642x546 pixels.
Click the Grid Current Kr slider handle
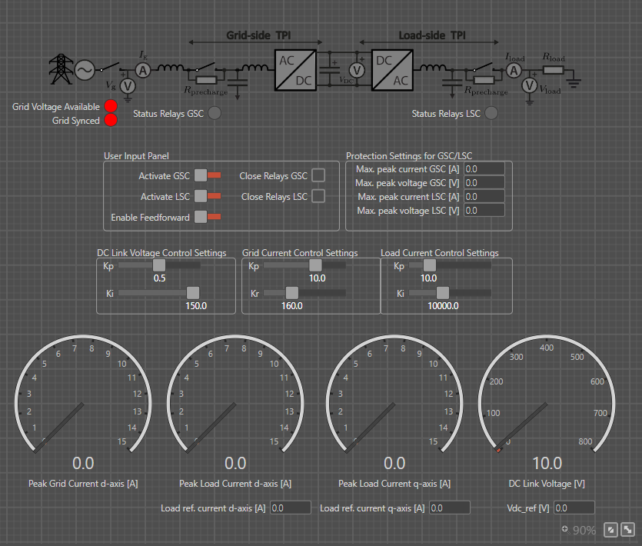click(291, 292)
